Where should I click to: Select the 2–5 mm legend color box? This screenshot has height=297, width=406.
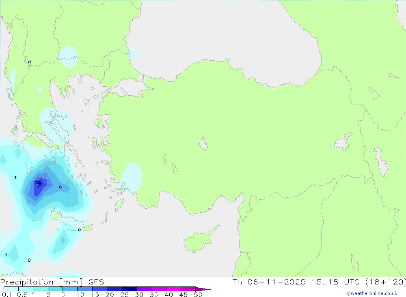(55, 289)
